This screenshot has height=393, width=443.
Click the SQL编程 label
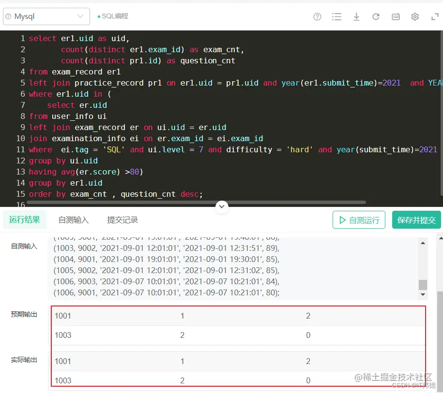pos(115,16)
